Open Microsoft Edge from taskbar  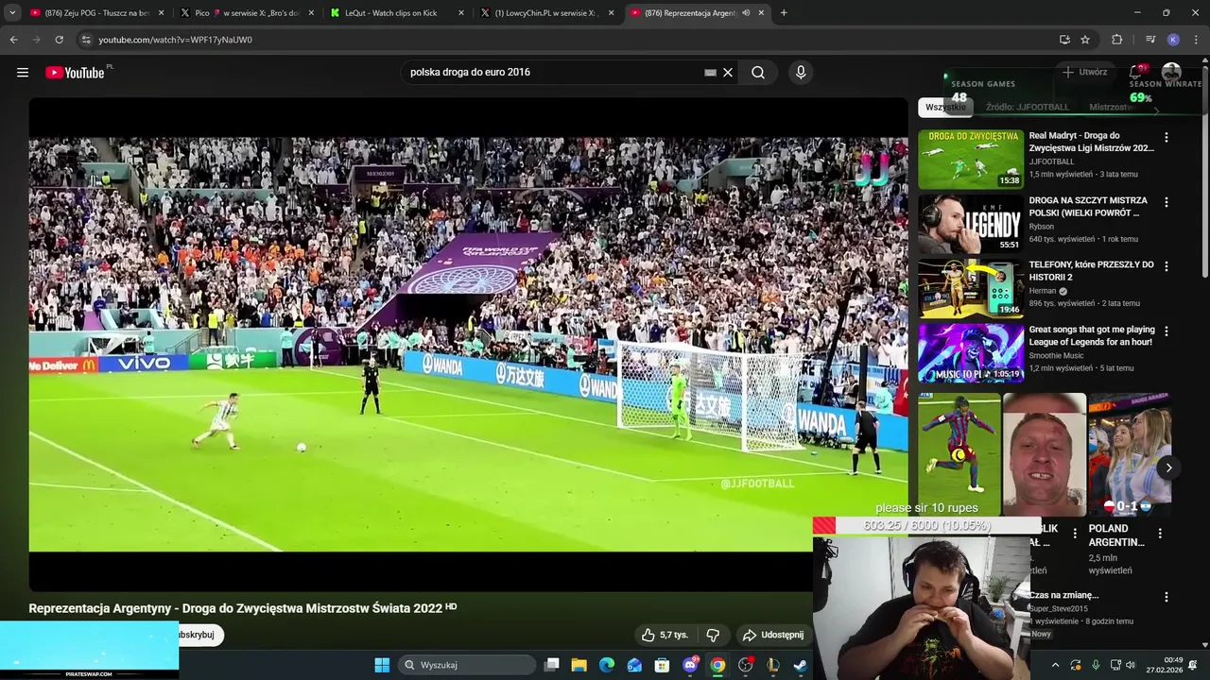(x=606, y=665)
